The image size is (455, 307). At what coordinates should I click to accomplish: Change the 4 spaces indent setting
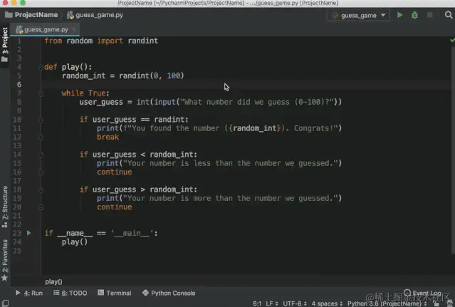327,303
